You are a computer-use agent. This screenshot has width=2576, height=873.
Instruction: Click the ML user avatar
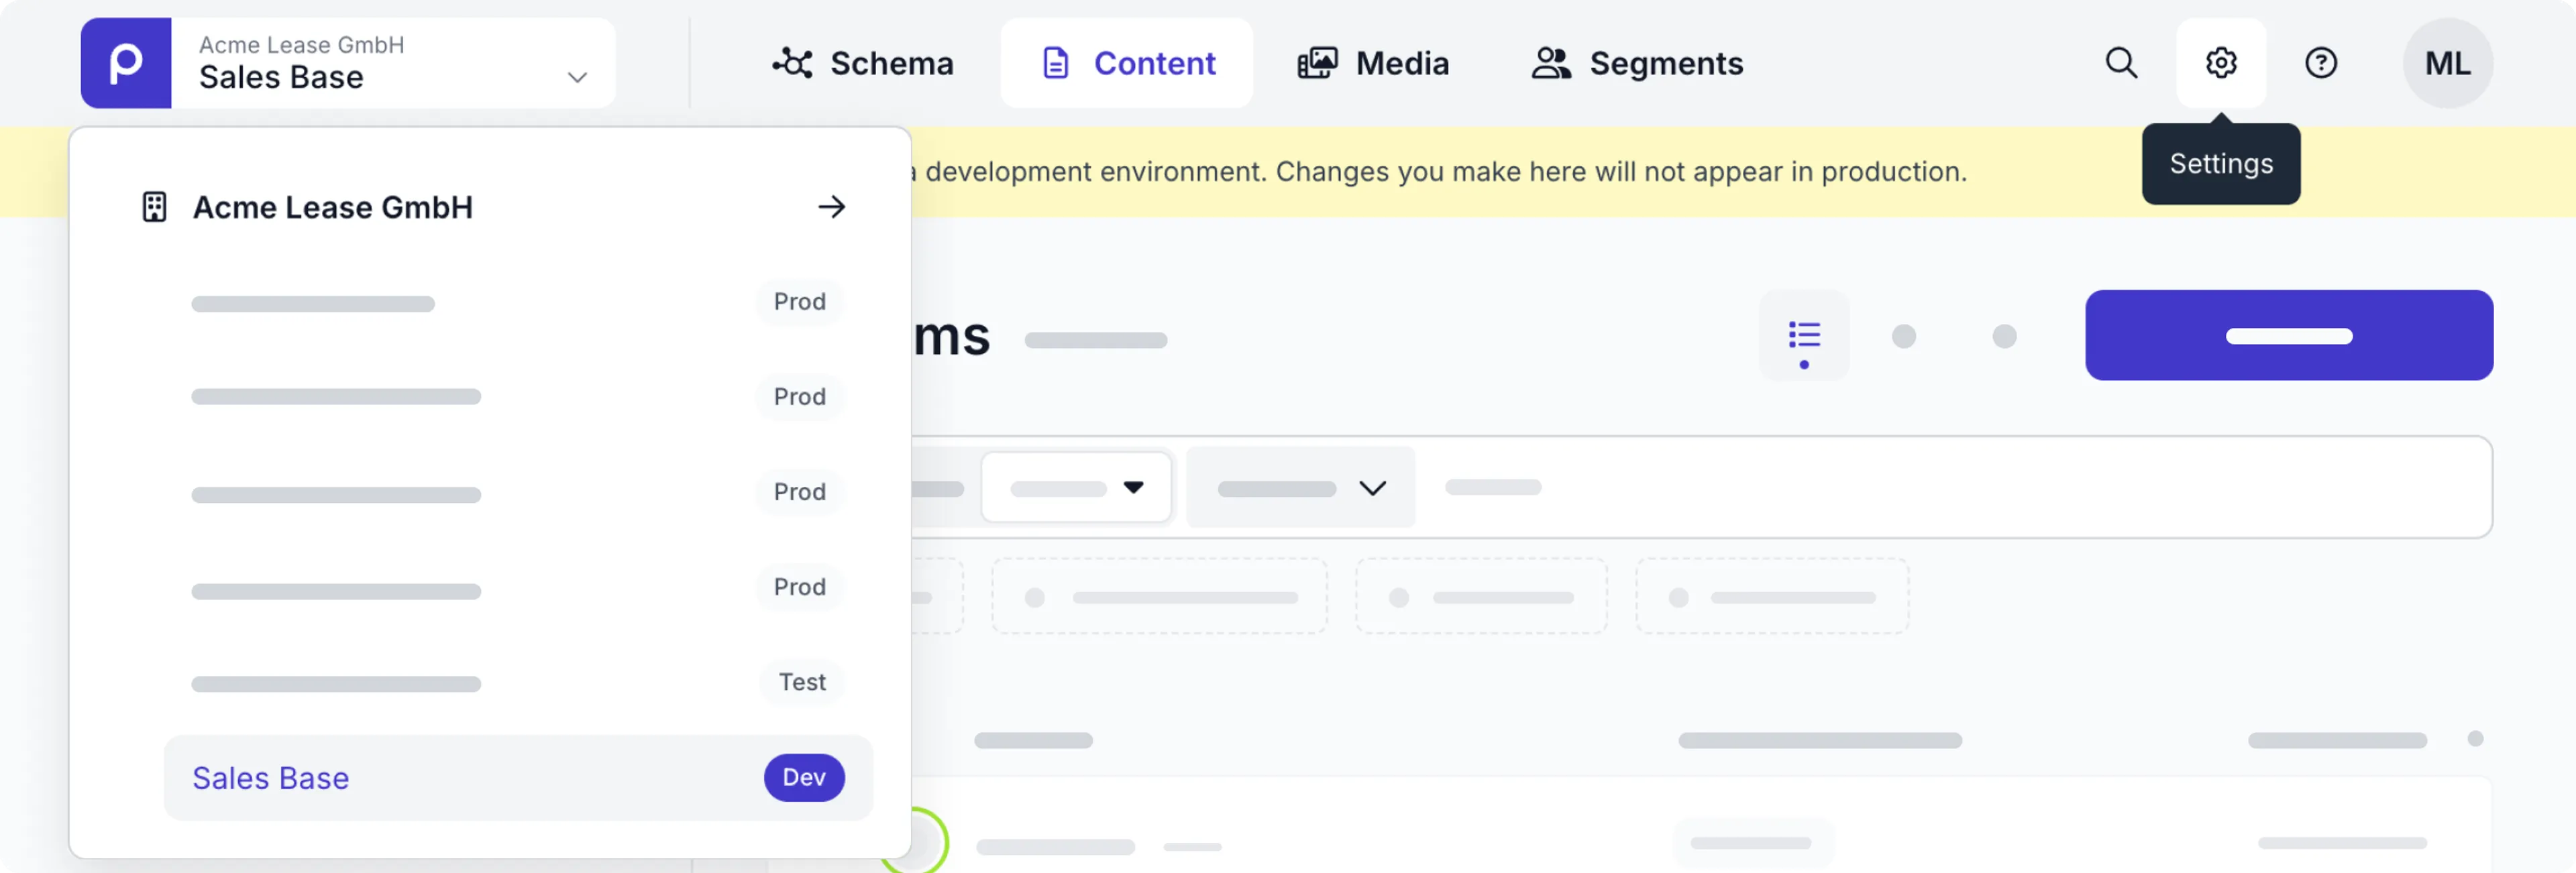tap(2446, 63)
